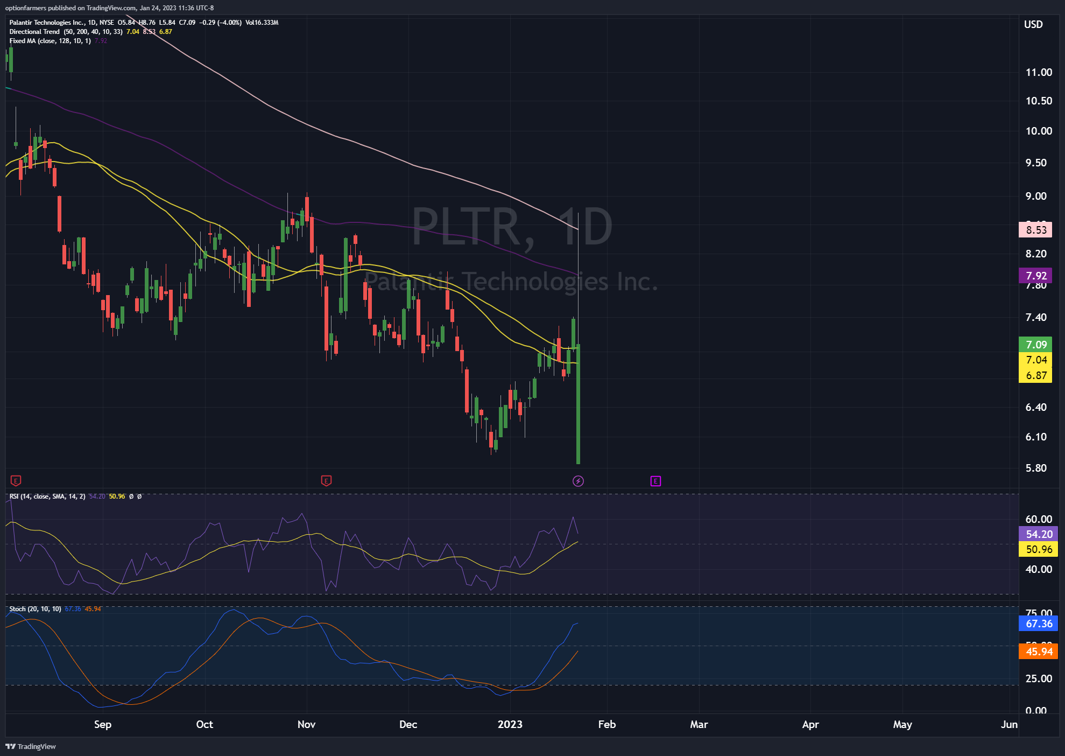Click the pink 8.53 price label

[1036, 230]
